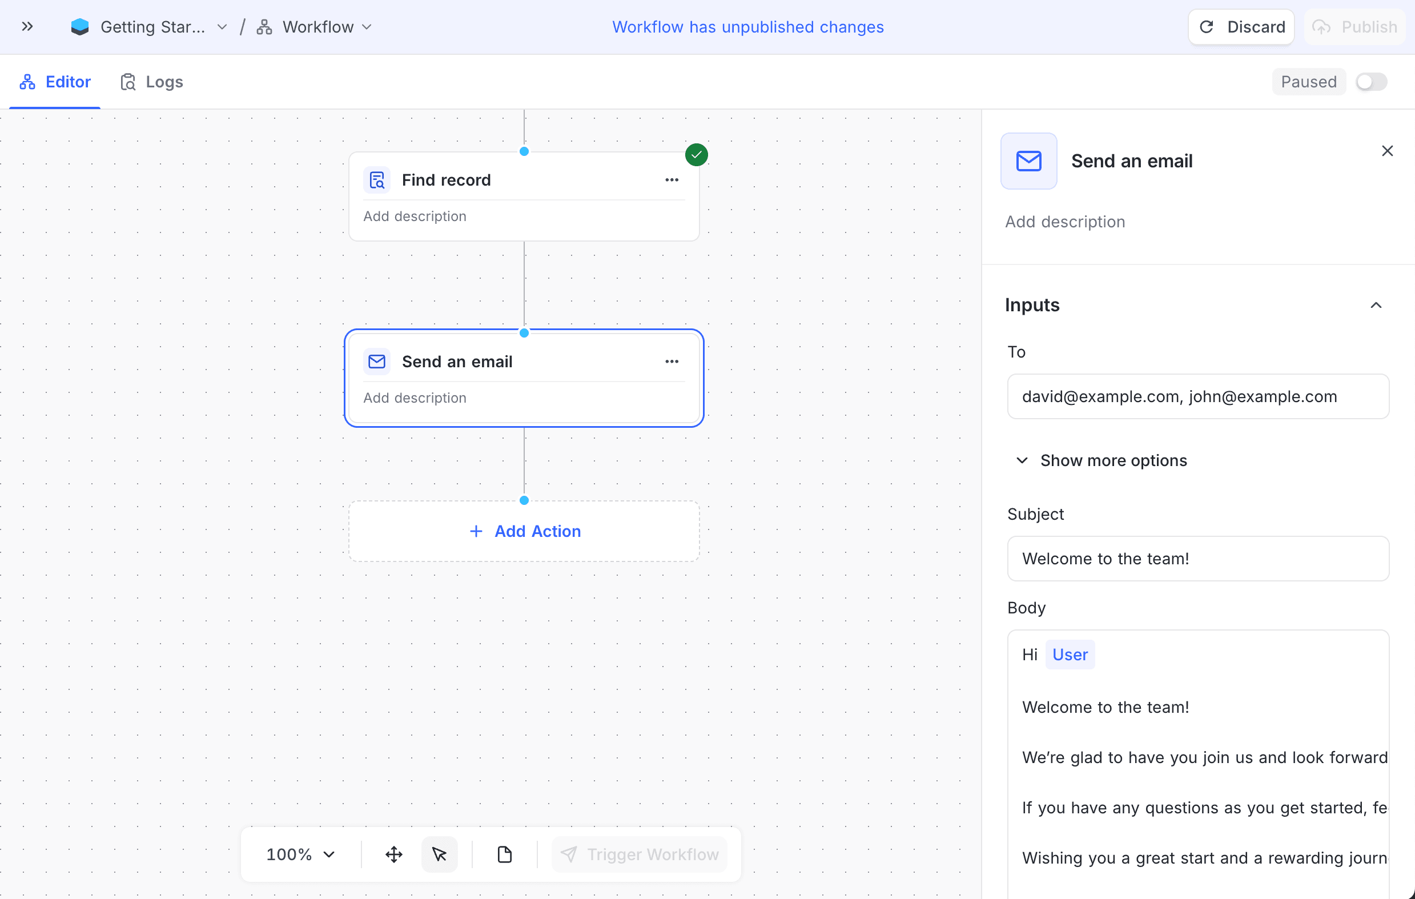Open the Getting Started project dropdown
This screenshot has height=899, width=1415.
[x=221, y=26]
